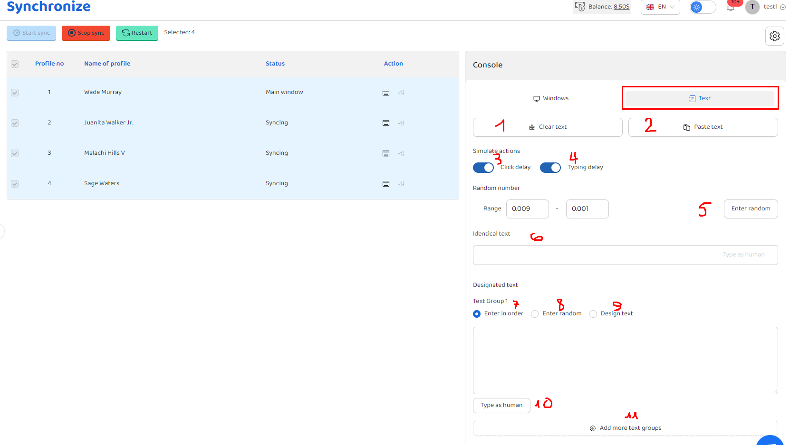The width and height of the screenshot is (790, 445).
Task: Select the Enter random radio option
Action: click(535, 314)
